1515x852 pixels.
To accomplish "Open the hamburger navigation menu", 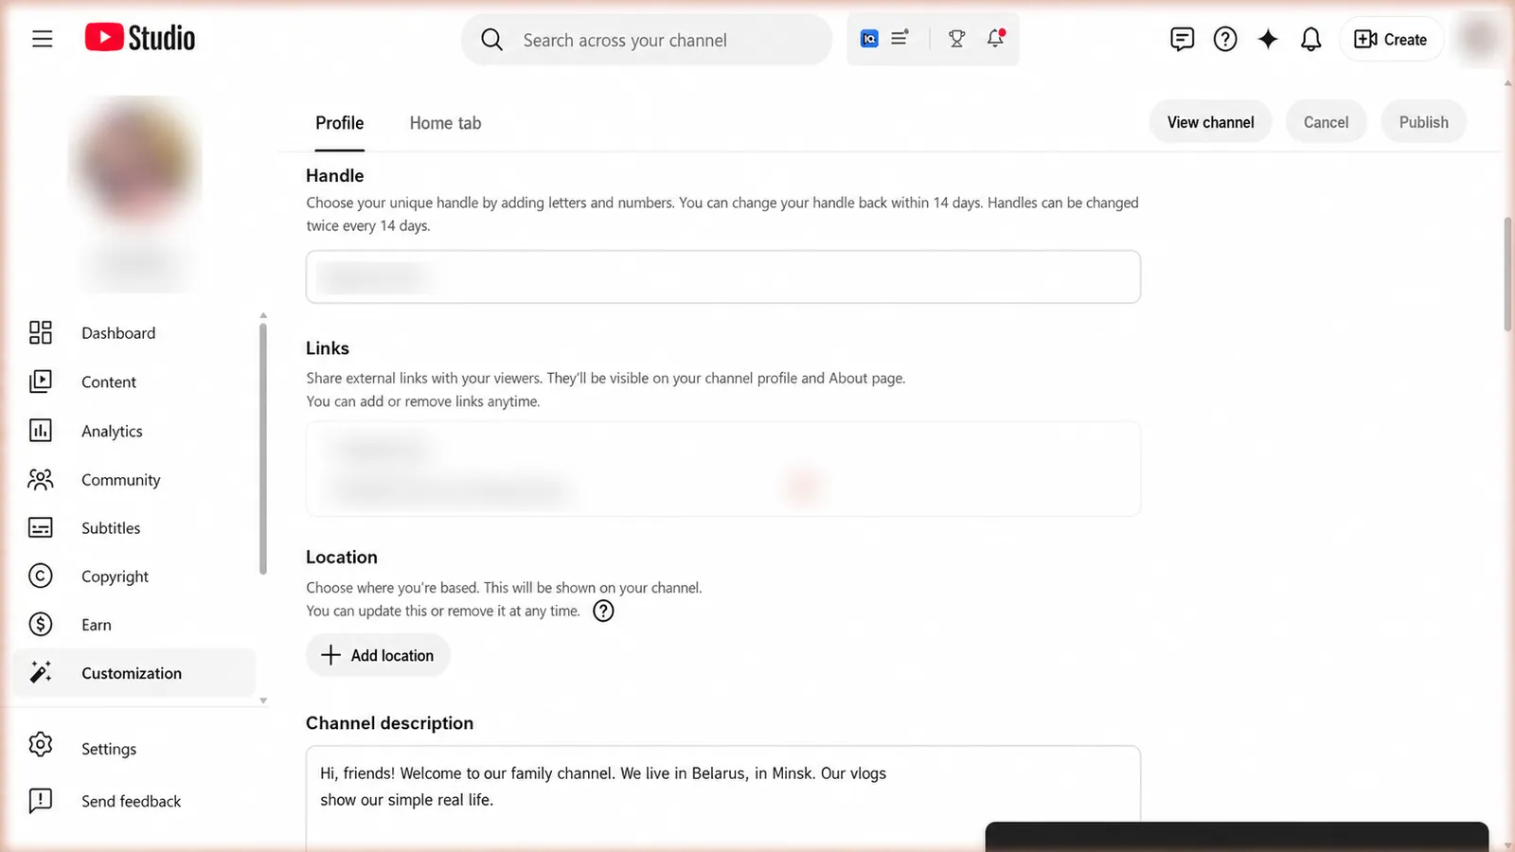I will [42, 39].
